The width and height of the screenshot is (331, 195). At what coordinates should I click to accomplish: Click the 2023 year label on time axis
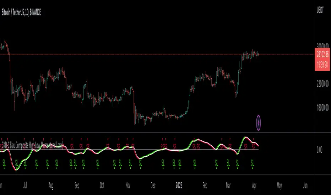pos(179,185)
